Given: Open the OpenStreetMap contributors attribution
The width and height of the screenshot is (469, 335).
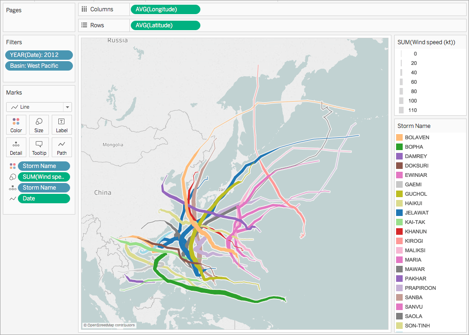Looking at the screenshot, I should point(109,325).
